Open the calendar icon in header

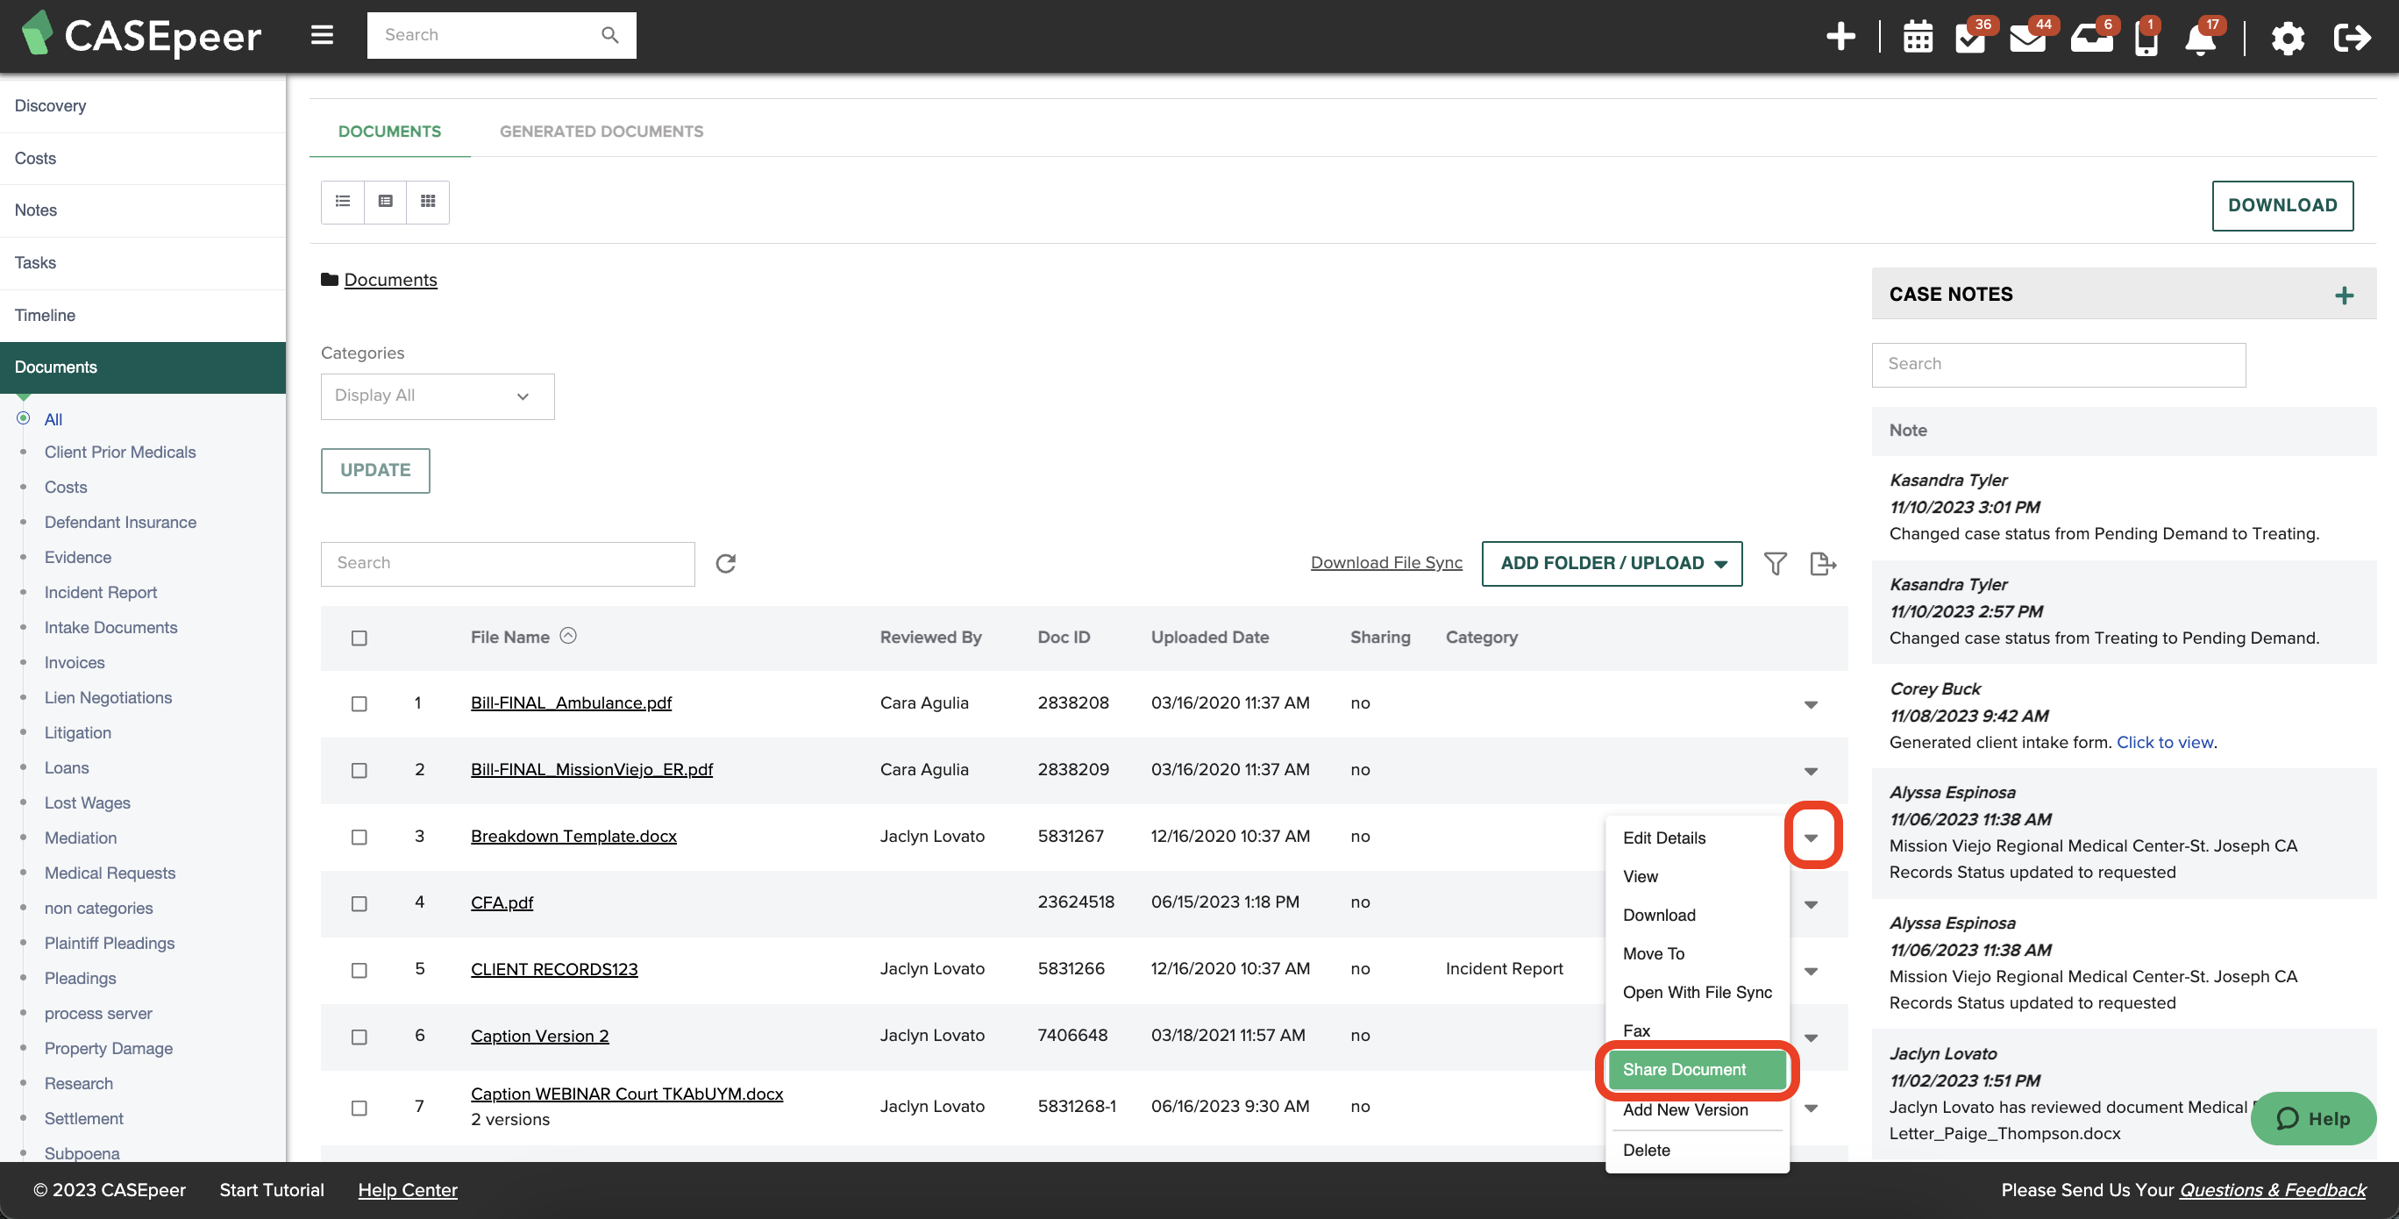(x=1918, y=37)
